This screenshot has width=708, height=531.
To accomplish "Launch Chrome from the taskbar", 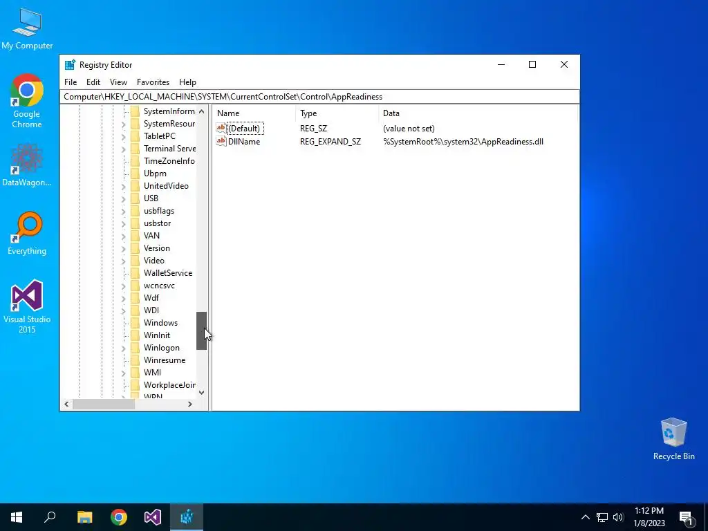I will click(x=119, y=517).
